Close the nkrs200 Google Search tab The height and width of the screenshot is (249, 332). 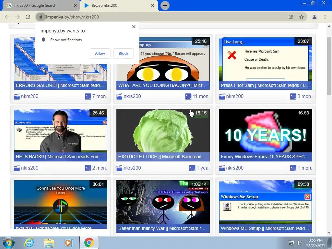click(x=75, y=6)
